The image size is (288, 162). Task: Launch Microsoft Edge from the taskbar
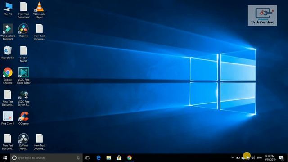point(99,158)
